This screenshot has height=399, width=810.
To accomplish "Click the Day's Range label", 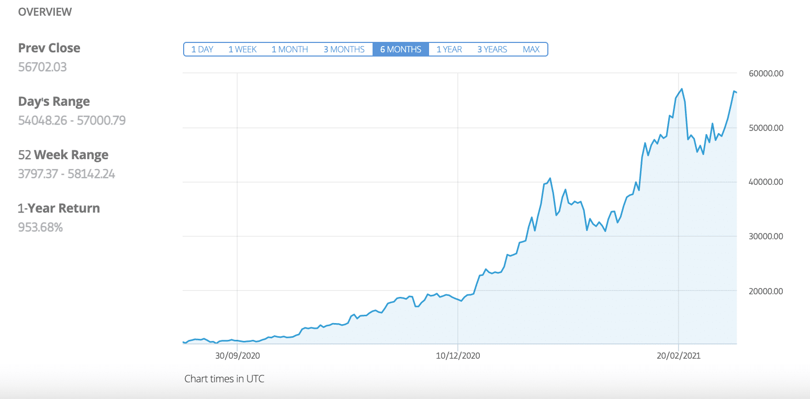I will (x=54, y=102).
